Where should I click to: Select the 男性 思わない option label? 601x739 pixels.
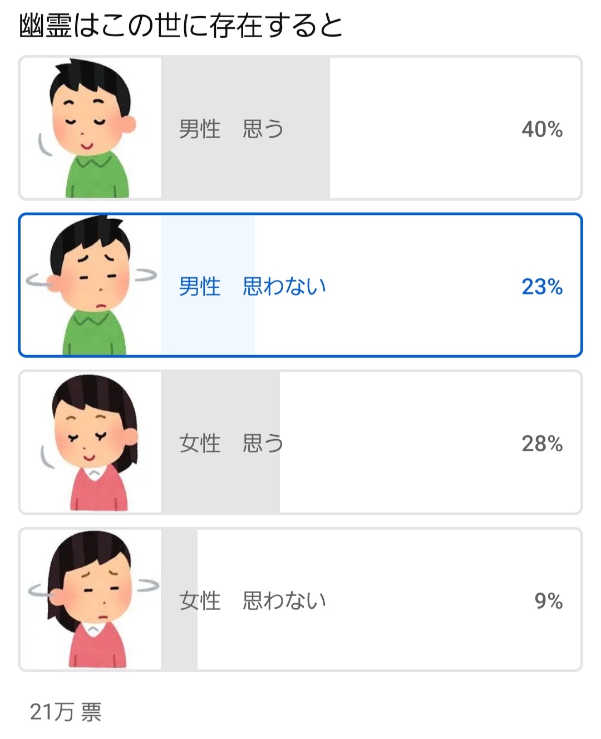pyautogui.click(x=252, y=287)
